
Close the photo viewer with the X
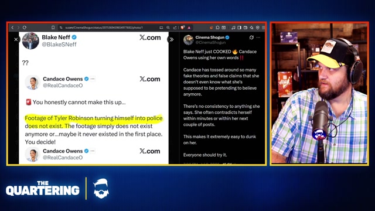pos(16,39)
